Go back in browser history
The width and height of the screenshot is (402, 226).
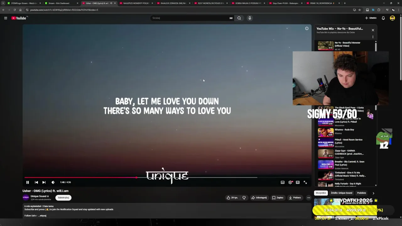click(3, 10)
